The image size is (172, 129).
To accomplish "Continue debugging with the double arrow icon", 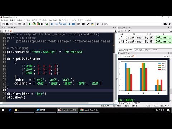I will [69, 24].
